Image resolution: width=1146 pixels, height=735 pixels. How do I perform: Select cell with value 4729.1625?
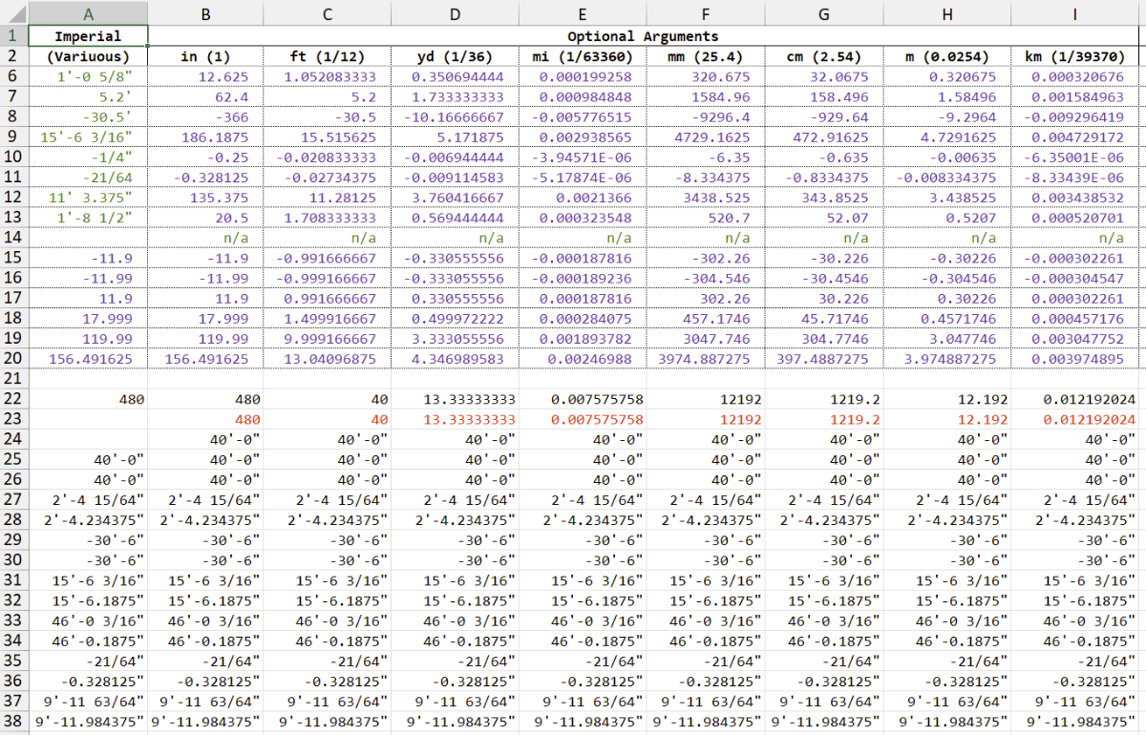tap(705, 136)
